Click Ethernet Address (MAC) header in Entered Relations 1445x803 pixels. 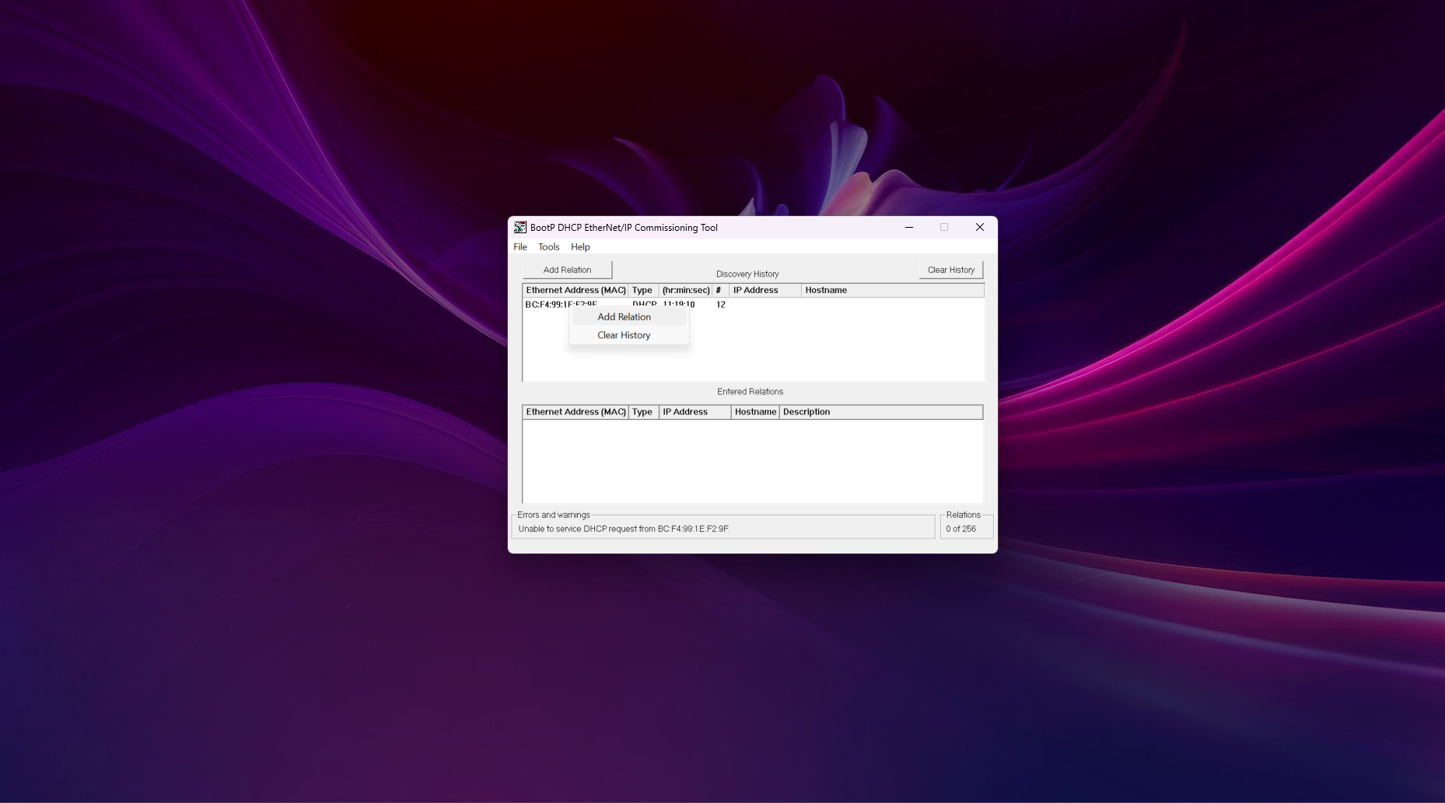tap(576, 412)
